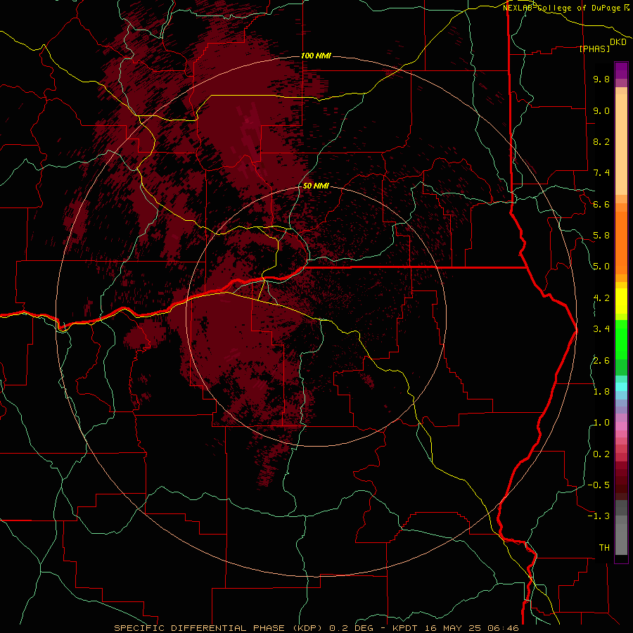
Task: Click the TH threshold label on the scale
Action: click(604, 548)
